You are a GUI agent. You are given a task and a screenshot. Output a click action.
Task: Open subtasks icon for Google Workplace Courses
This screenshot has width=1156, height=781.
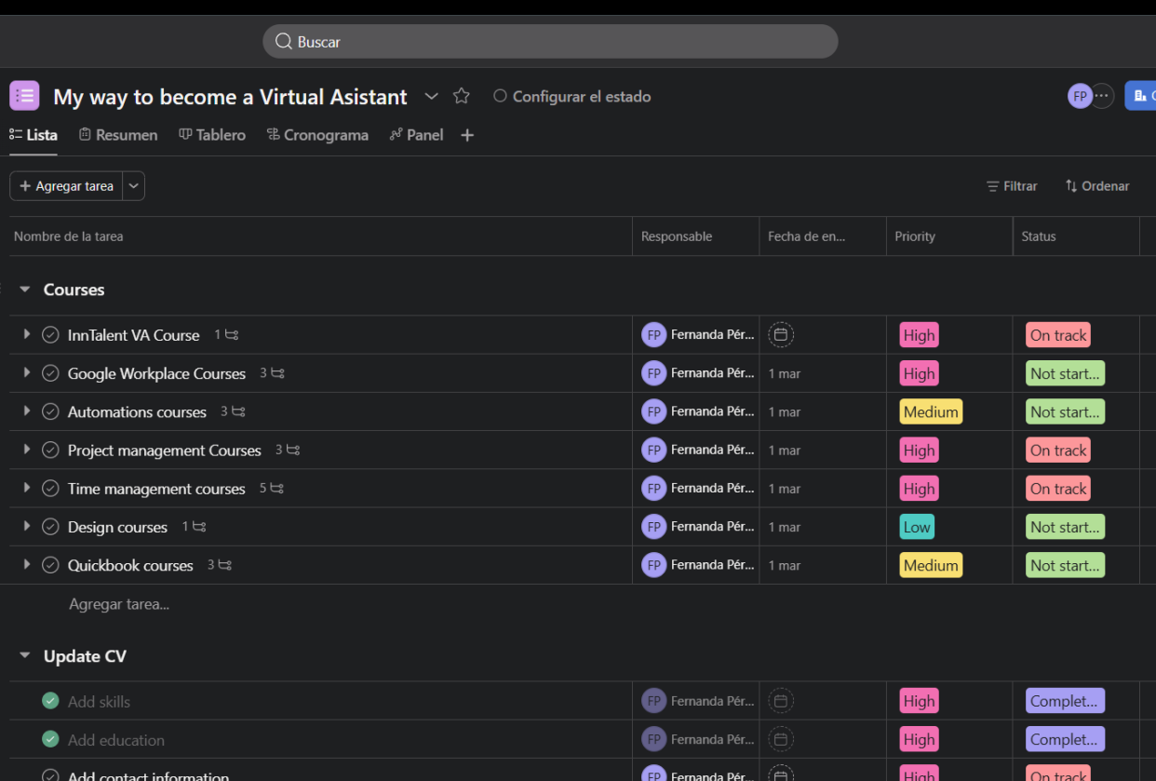click(x=277, y=373)
